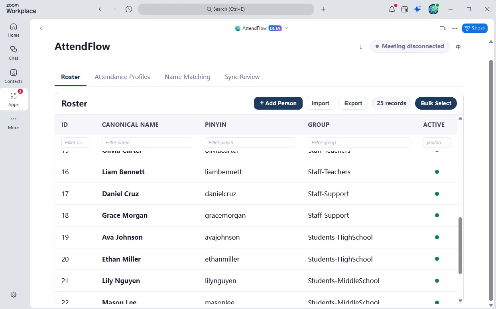Open the profile avatar menu
Image resolution: width=496 pixels, height=309 pixels.
[x=433, y=9]
